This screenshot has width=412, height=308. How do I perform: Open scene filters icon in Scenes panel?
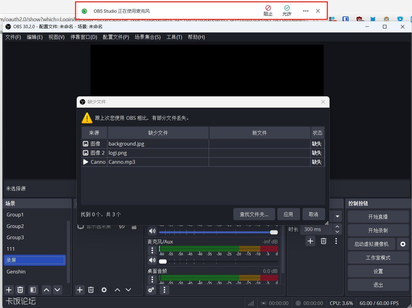(x=33, y=290)
